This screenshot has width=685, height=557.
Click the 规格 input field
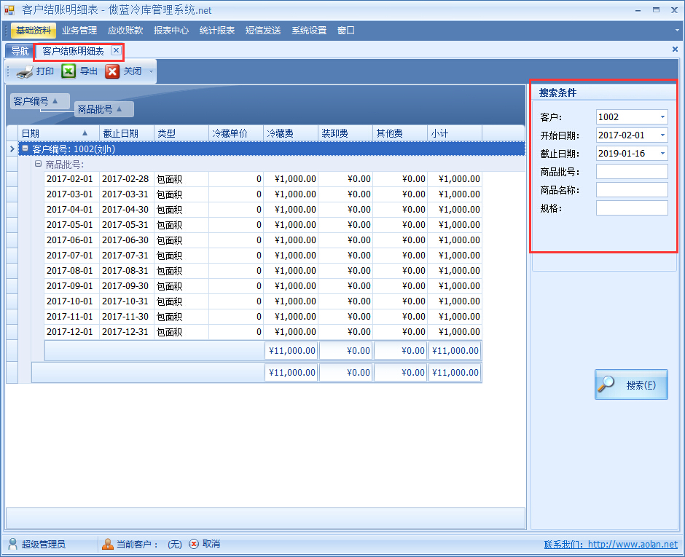(x=632, y=208)
